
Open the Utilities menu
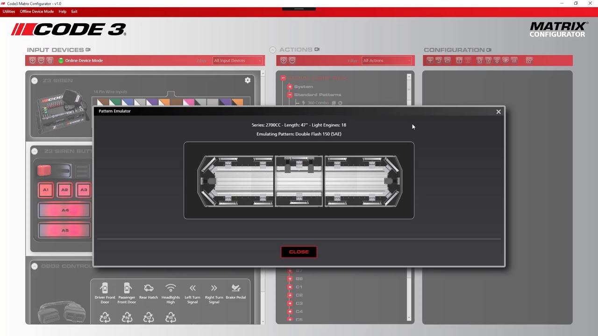[x=9, y=11]
